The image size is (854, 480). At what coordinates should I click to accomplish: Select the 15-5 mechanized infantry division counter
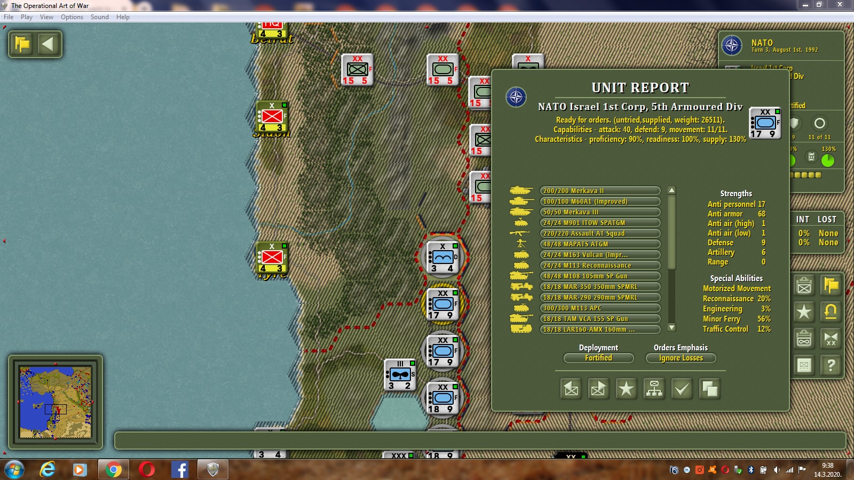[x=357, y=70]
